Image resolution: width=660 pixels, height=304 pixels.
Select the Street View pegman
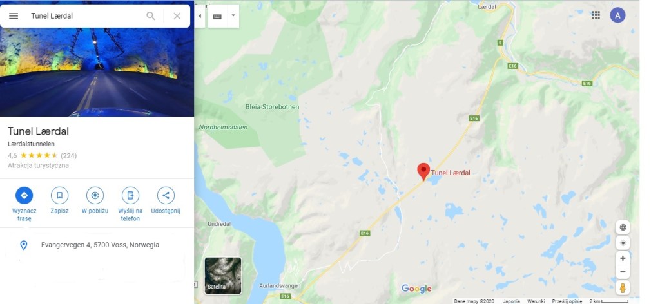click(x=623, y=288)
